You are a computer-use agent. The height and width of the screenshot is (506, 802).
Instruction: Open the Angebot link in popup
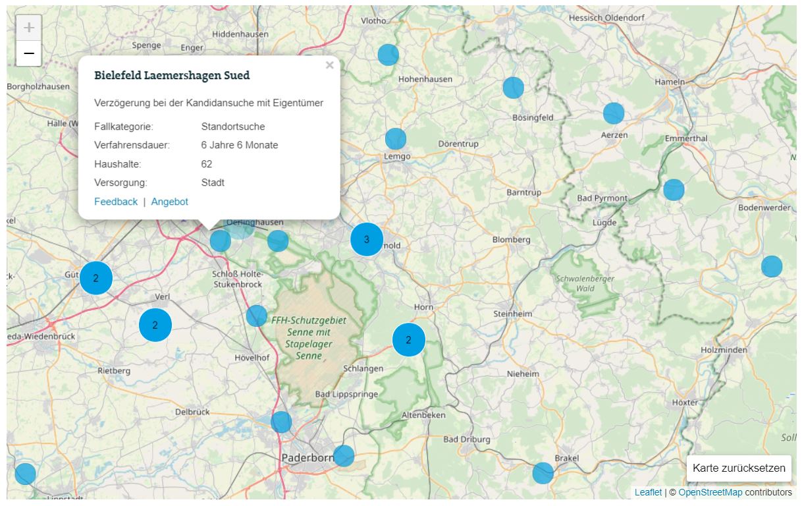[x=170, y=202]
